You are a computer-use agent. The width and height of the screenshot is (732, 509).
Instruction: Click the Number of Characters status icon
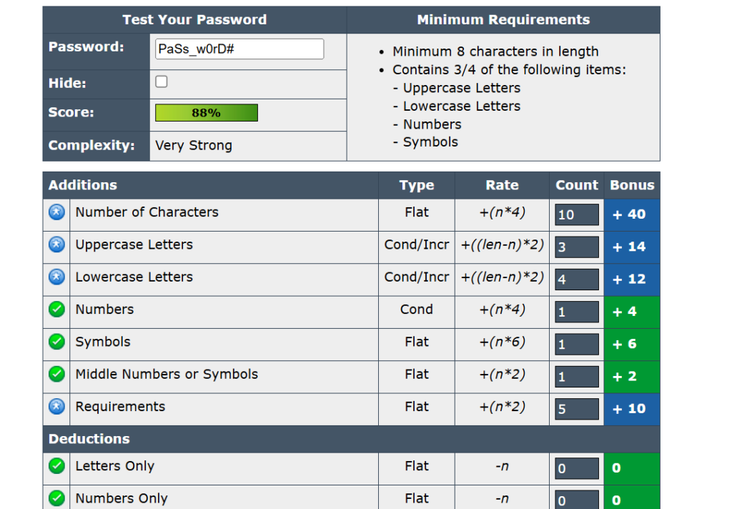click(x=56, y=212)
